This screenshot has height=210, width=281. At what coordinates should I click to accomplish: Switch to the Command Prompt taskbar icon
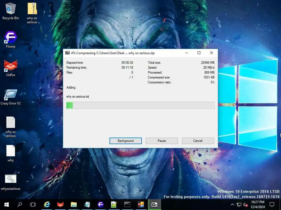pos(127,205)
